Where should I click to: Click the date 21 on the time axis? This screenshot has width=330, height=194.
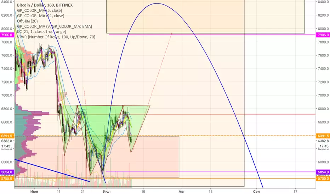(x=82, y=192)
